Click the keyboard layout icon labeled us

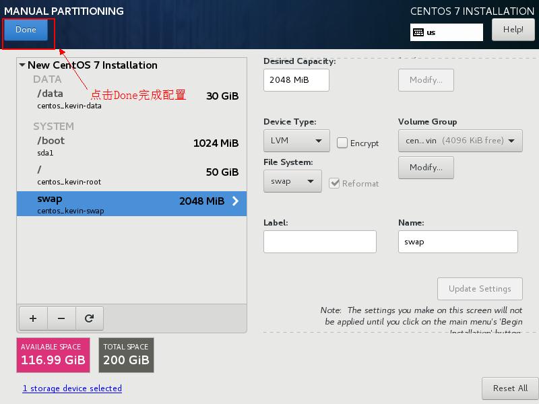(x=418, y=32)
